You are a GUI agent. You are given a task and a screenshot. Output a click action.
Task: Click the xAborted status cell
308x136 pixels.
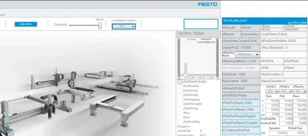click(x=296, y=29)
